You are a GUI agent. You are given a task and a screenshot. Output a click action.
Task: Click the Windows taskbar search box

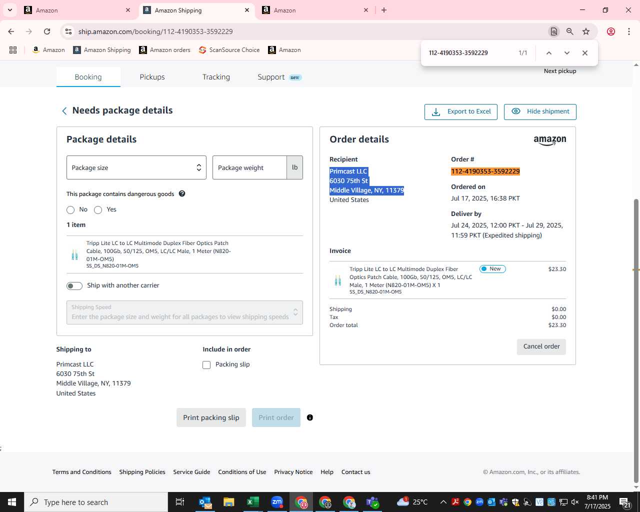click(96, 502)
